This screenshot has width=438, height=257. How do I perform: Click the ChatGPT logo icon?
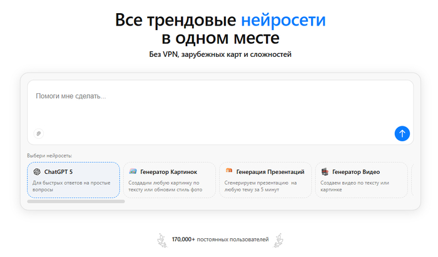(37, 172)
